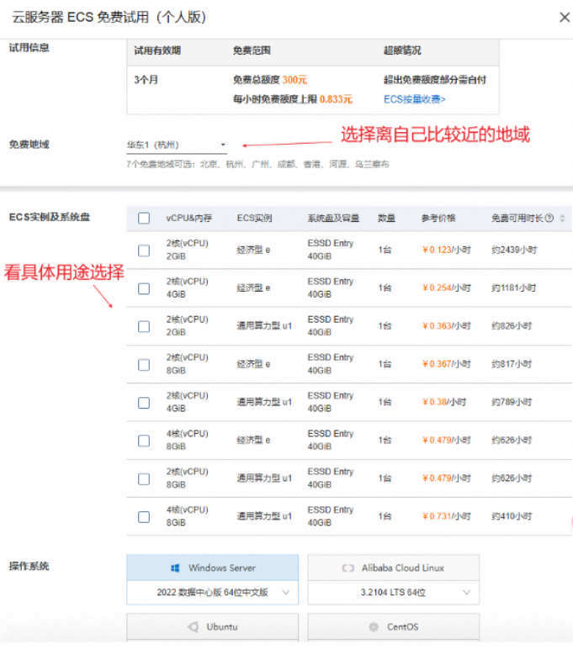Screen dimensions: 573x650
Task: Check the 2核 2GiB 通用算力型 u1 row at ¥0.363/小时
Action: click(x=144, y=326)
